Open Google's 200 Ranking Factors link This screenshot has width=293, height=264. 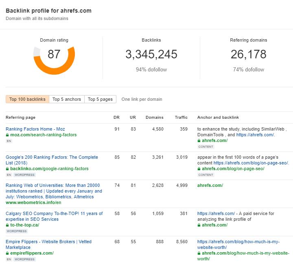[x=52, y=160]
